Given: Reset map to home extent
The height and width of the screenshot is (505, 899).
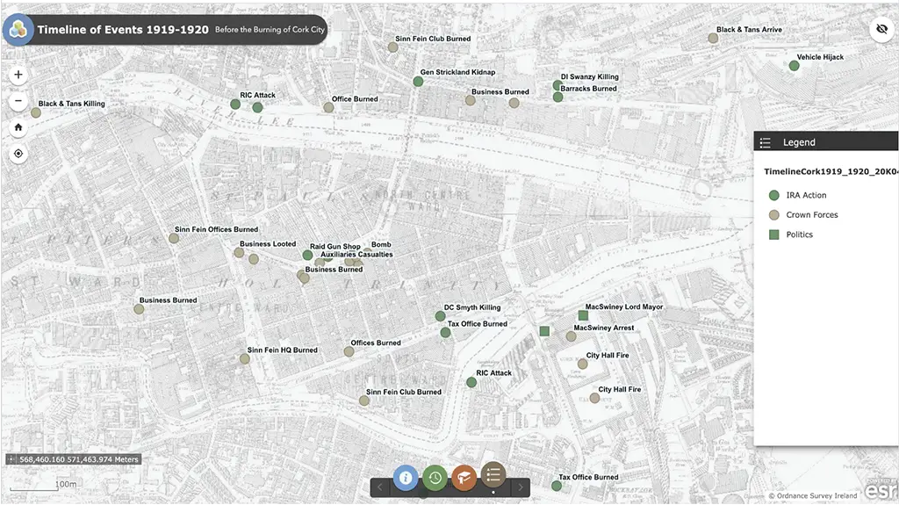Looking at the screenshot, I should (x=18, y=127).
